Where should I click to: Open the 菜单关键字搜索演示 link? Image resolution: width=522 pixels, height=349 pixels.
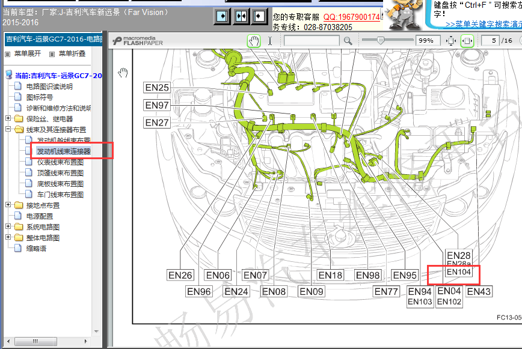(x=484, y=24)
